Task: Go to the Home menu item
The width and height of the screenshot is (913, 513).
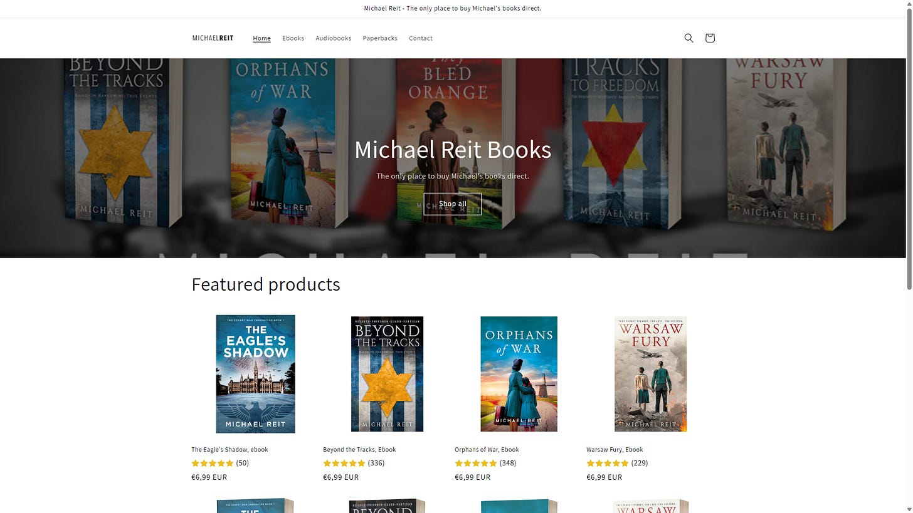Action: pyautogui.click(x=261, y=38)
